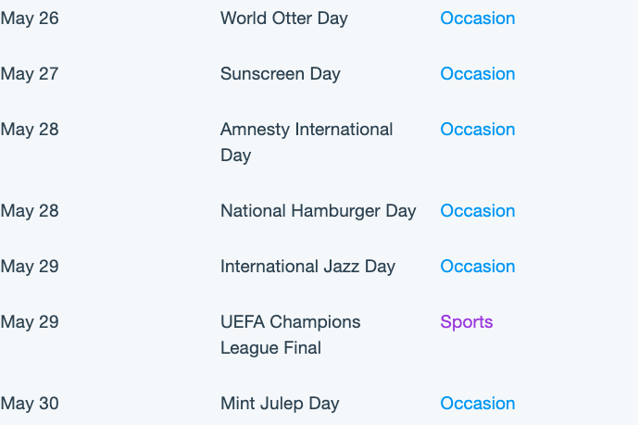Follow the Occasion link for Amnesty International Day

click(x=478, y=130)
